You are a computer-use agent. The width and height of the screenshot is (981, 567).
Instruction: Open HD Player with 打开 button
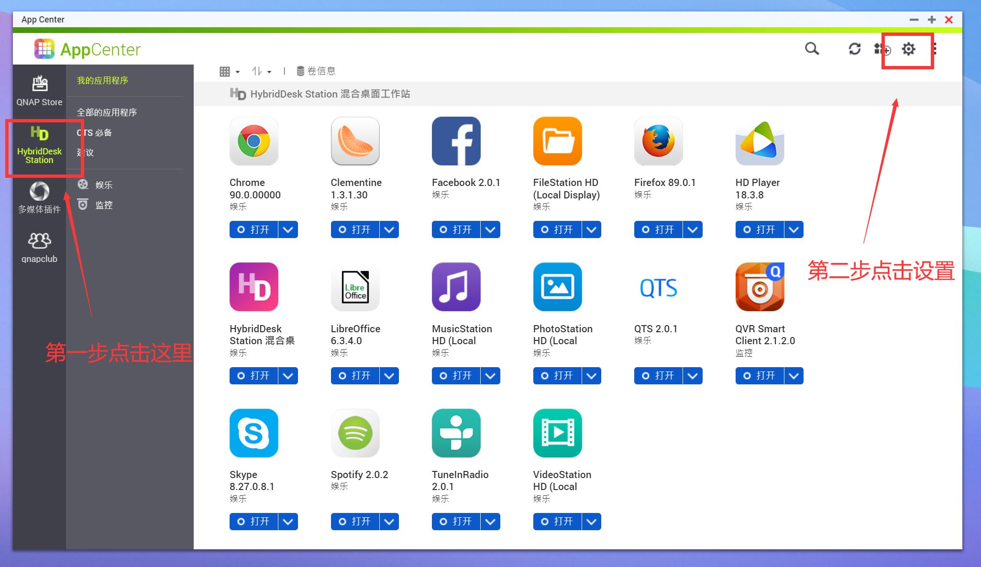click(x=760, y=229)
